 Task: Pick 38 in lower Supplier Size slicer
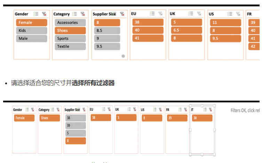click(76, 118)
